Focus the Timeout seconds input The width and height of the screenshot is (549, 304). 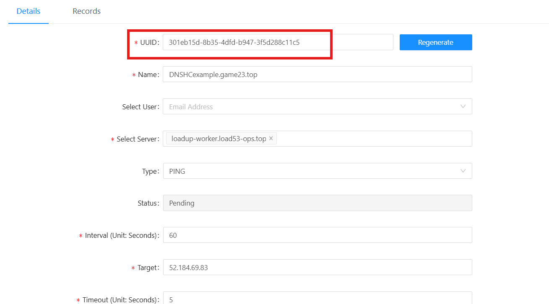pyautogui.click(x=317, y=299)
